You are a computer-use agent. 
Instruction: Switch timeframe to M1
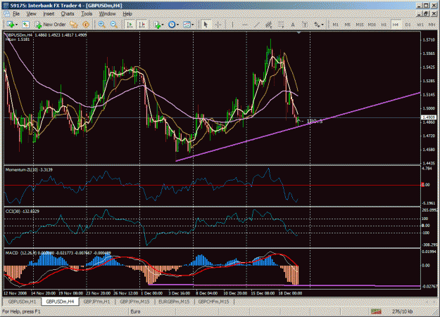tap(335, 25)
